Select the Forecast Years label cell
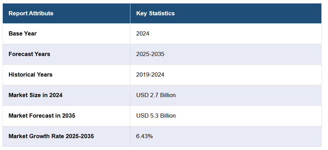 (29, 54)
